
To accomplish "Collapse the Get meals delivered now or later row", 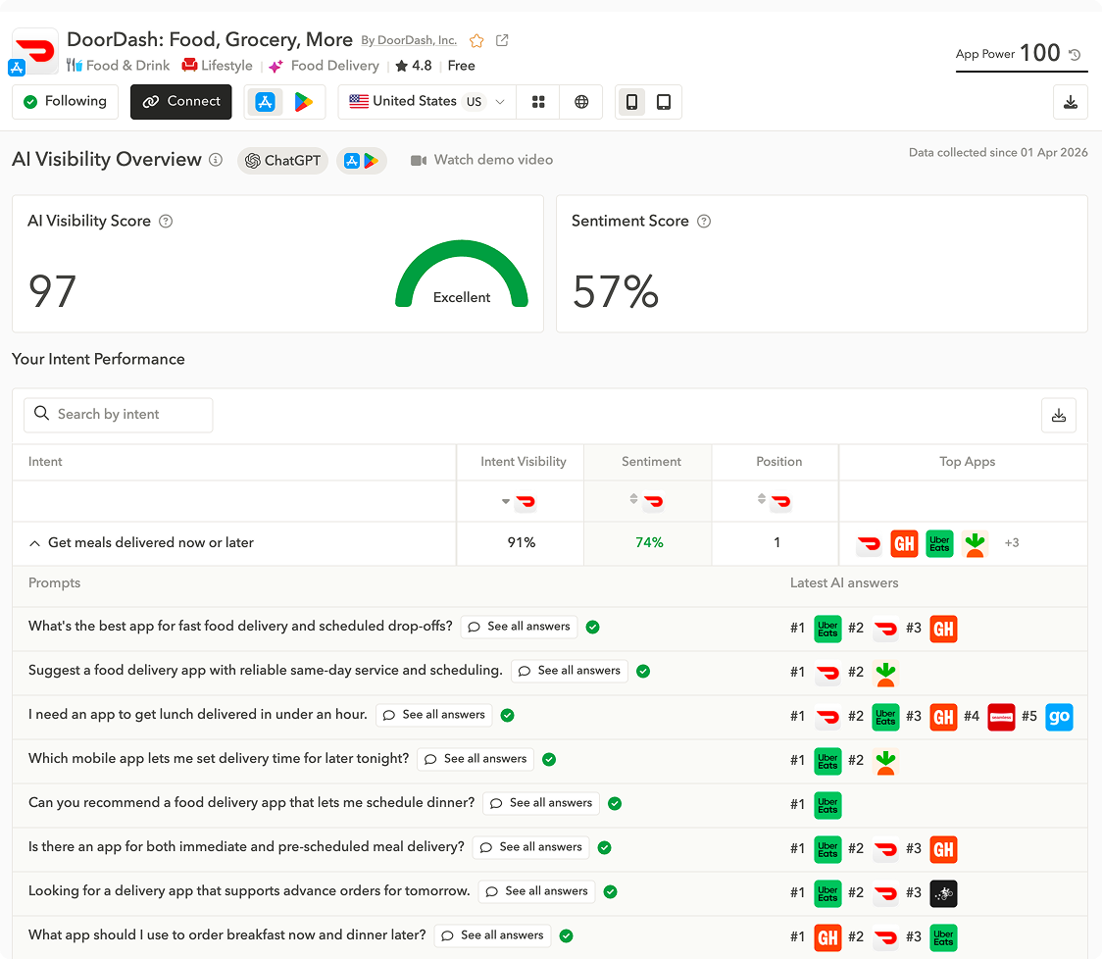I will pyautogui.click(x=34, y=543).
